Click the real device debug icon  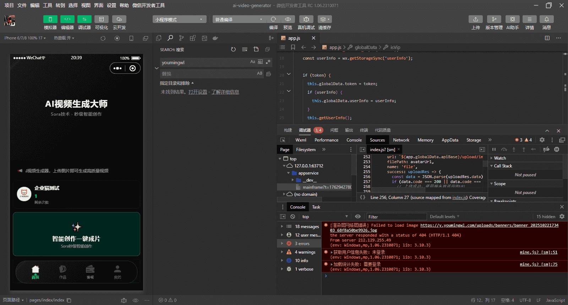point(306,19)
